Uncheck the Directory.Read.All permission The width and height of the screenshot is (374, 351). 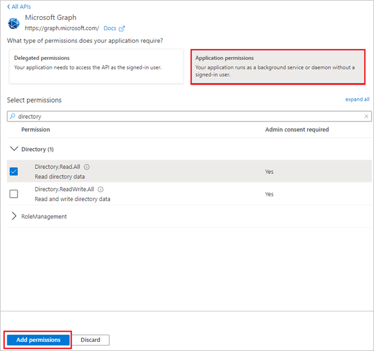tap(14, 172)
